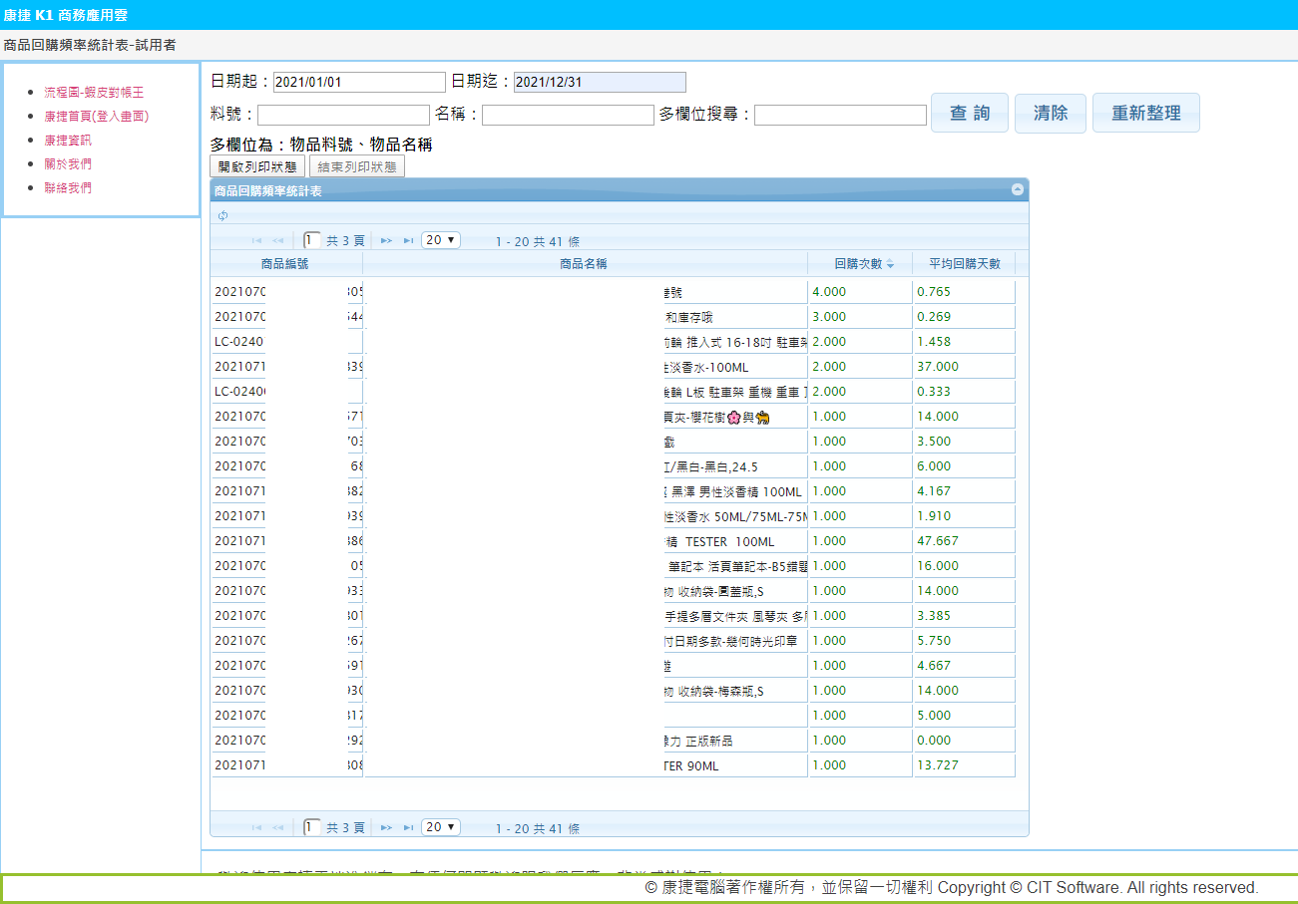This screenshot has width=1298, height=904.
Task: Click the 回購次數 sort arrow icon
Action: 890,264
